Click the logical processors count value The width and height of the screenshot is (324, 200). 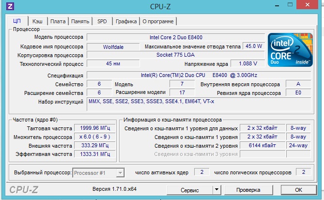point(303,172)
